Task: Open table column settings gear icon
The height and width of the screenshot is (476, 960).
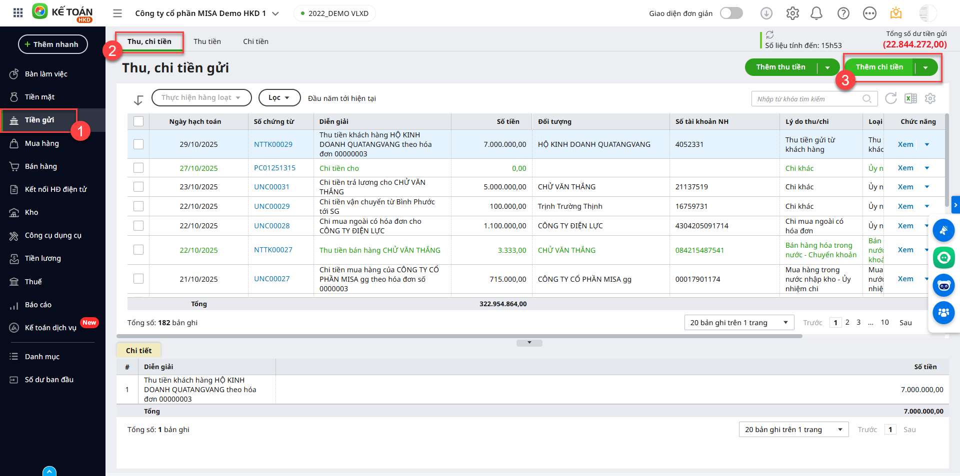Action: [x=930, y=98]
